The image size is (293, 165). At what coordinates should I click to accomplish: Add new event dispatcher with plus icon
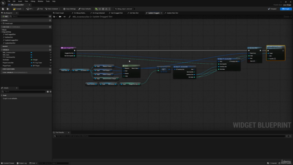click(x=50, y=69)
